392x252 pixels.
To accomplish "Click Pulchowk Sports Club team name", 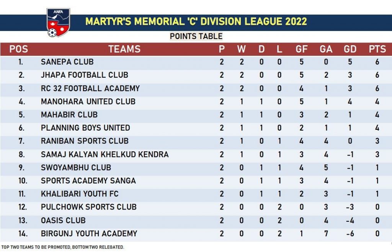I will pyautogui.click(x=88, y=207).
